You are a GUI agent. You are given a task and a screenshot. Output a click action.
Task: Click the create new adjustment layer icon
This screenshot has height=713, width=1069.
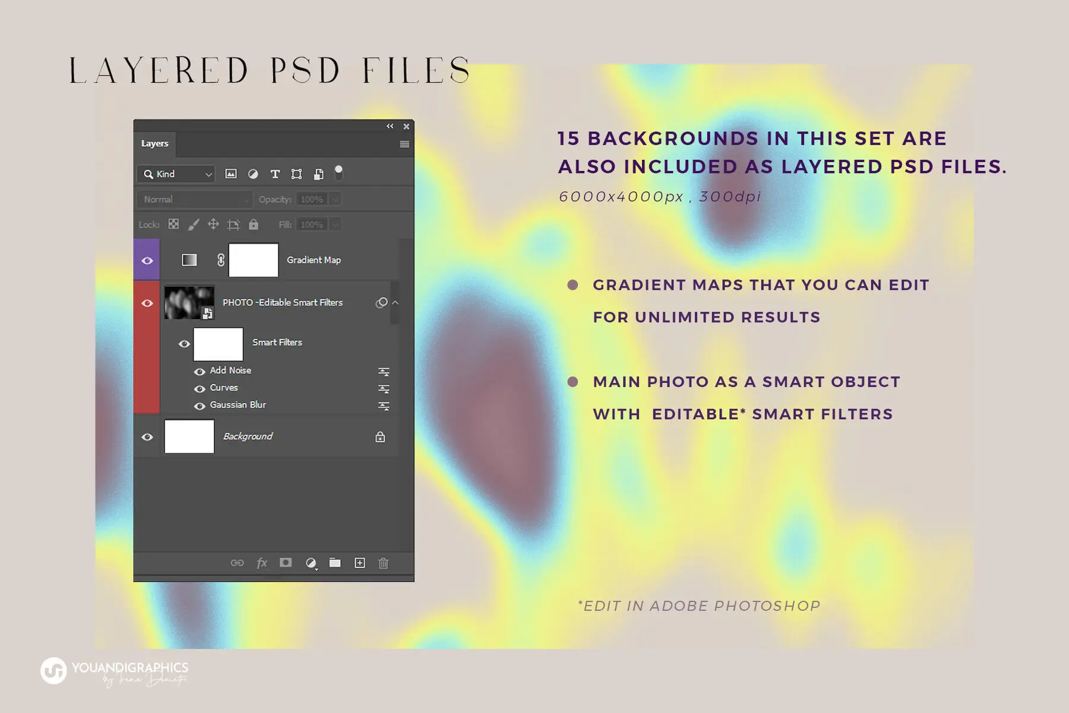311,563
